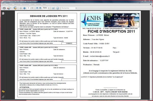
Task: Click the Print icon in toolbar
Action: coord(4,8)
